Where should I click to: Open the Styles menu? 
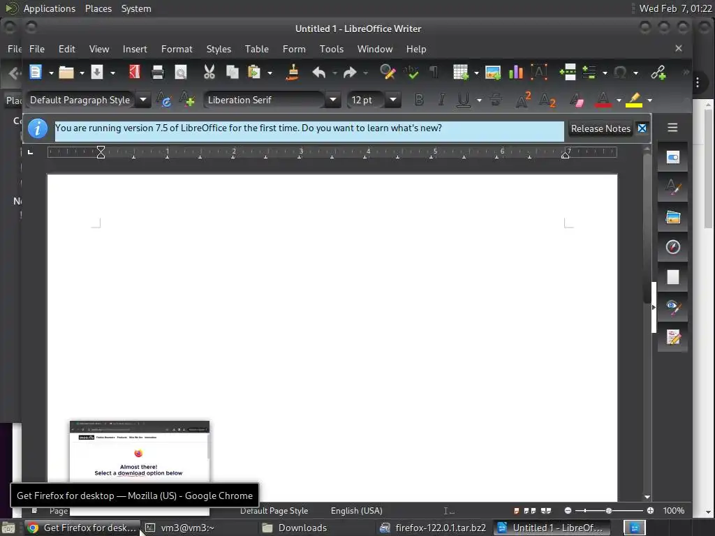pyautogui.click(x=219, y=49)
